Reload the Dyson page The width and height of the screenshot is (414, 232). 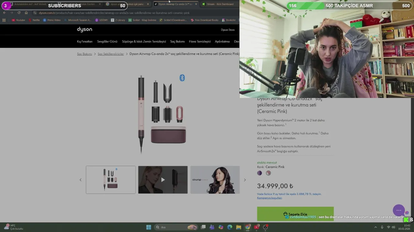[19, 13]
